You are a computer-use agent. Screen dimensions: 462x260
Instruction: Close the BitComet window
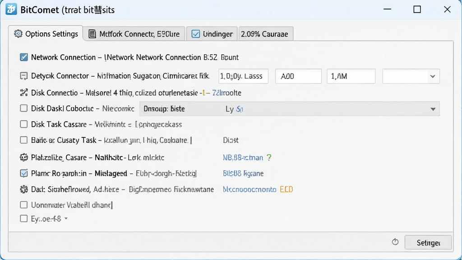pos(447,9)
